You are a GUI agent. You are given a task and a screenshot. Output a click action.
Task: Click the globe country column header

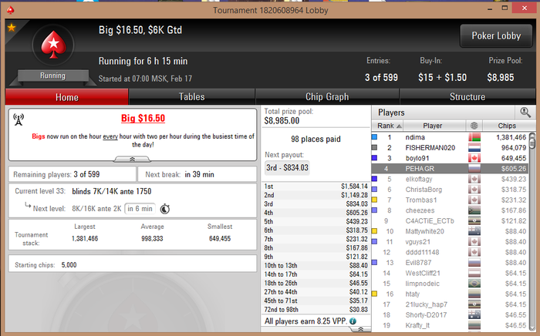tap(474, 126)
